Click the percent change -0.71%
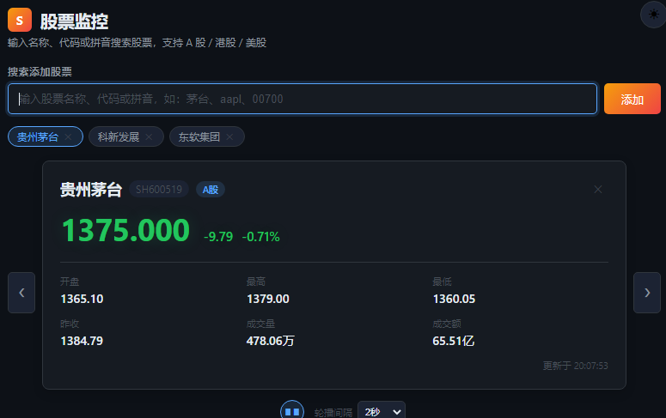This screenshot has width=666, height=418. pos(260,236)
